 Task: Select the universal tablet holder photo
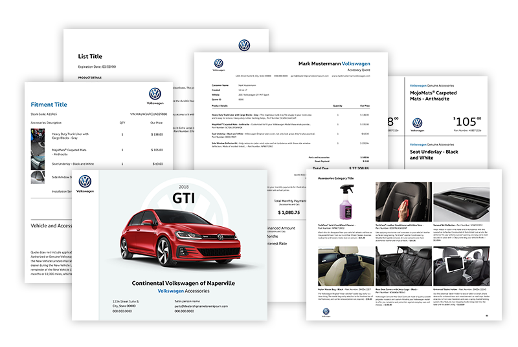coord(461,266)
